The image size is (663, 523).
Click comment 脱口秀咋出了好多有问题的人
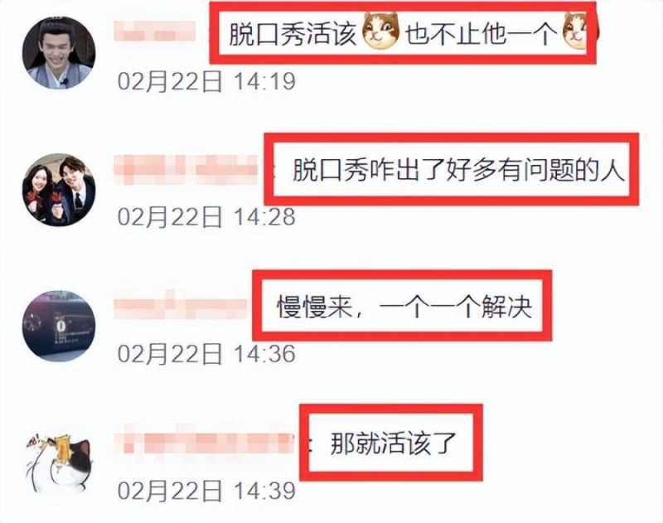point(458,170)
